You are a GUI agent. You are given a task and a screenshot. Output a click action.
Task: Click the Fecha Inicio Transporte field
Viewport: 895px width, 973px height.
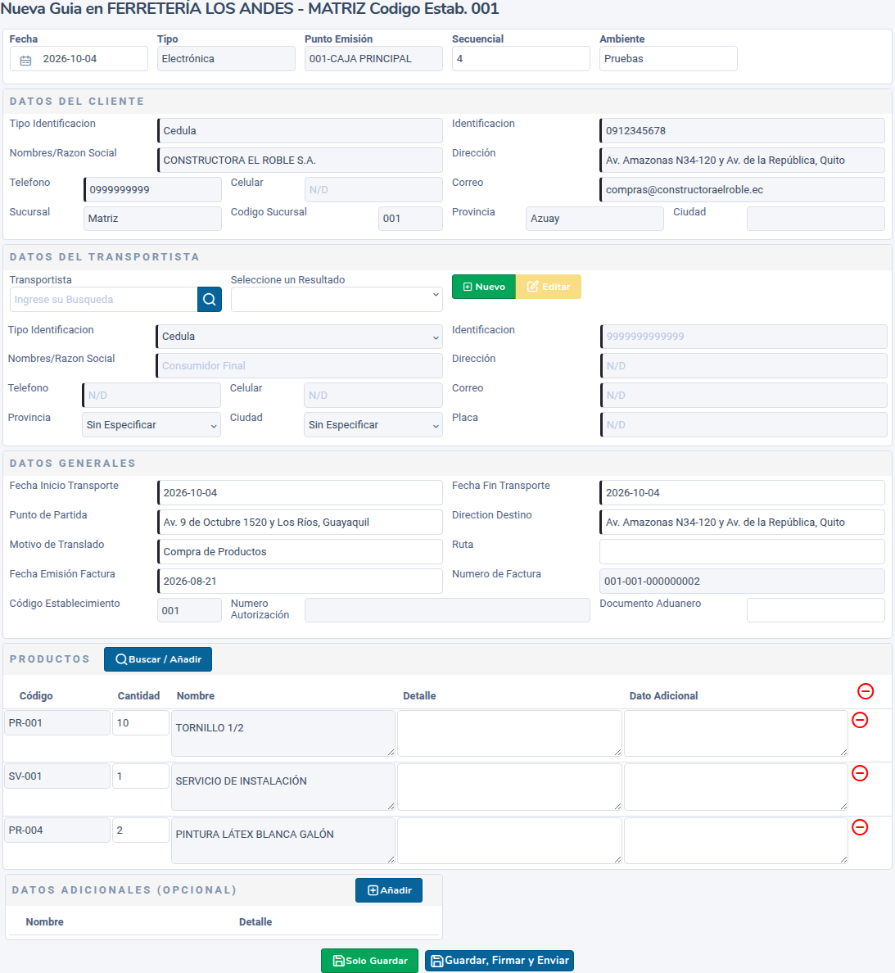[301, 493]
